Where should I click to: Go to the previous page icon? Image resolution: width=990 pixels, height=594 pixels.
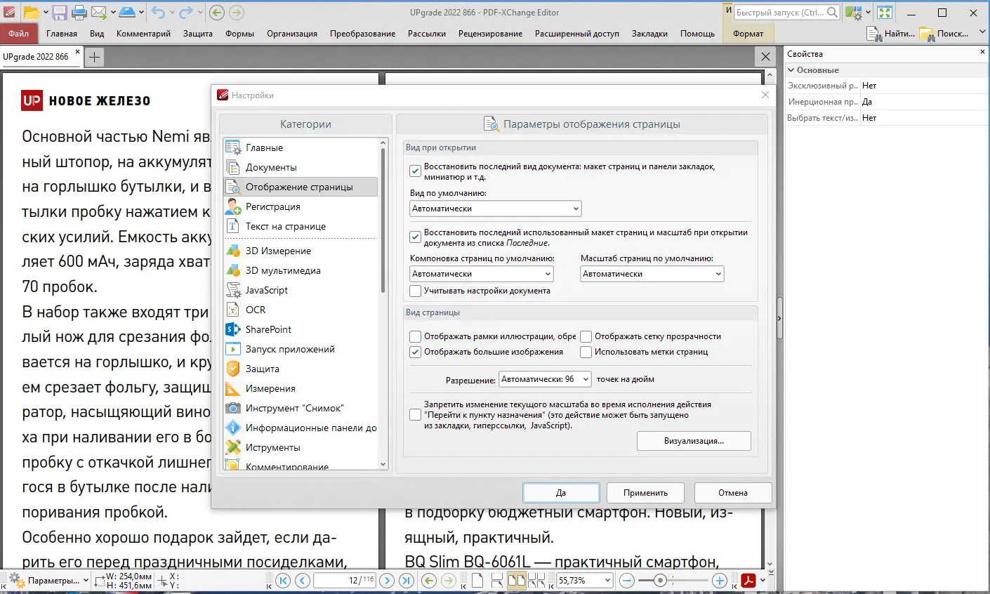coord(303,581)
